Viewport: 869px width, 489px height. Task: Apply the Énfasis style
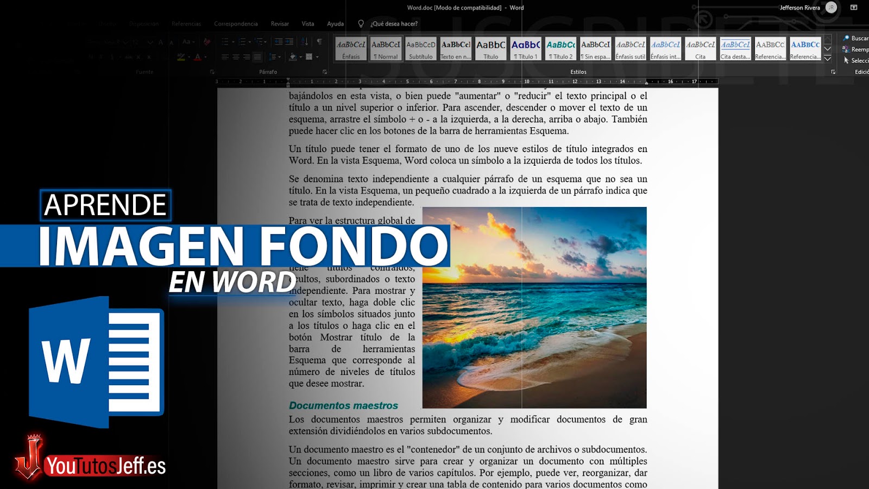tap(351, 49)
